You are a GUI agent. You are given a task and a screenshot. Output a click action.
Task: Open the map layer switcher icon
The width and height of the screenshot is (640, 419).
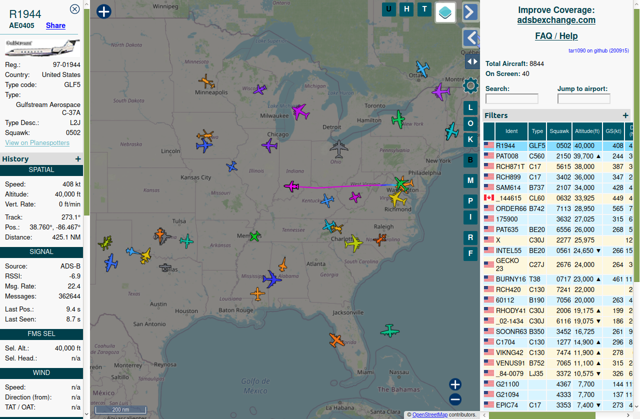coord(445,12)
